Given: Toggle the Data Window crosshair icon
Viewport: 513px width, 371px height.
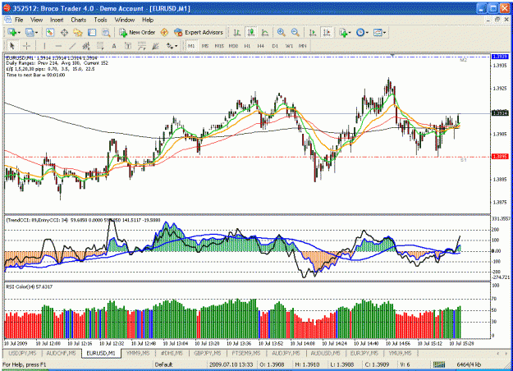Looking at the screenshot, I should point(64,32).
